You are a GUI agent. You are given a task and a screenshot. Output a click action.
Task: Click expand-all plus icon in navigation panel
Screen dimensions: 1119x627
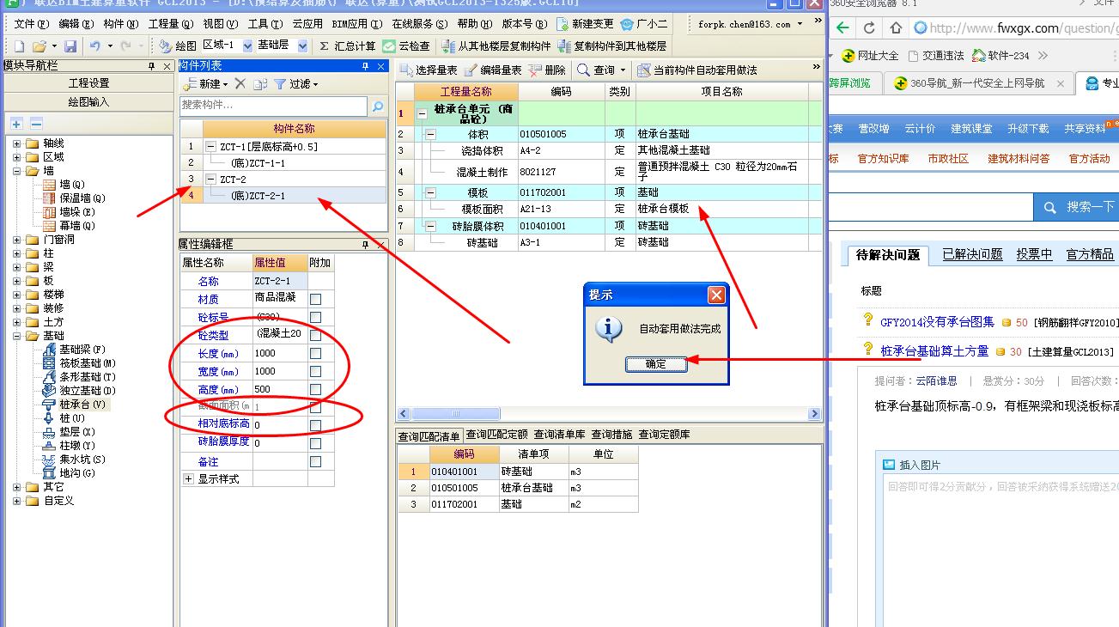pos(17,124)
